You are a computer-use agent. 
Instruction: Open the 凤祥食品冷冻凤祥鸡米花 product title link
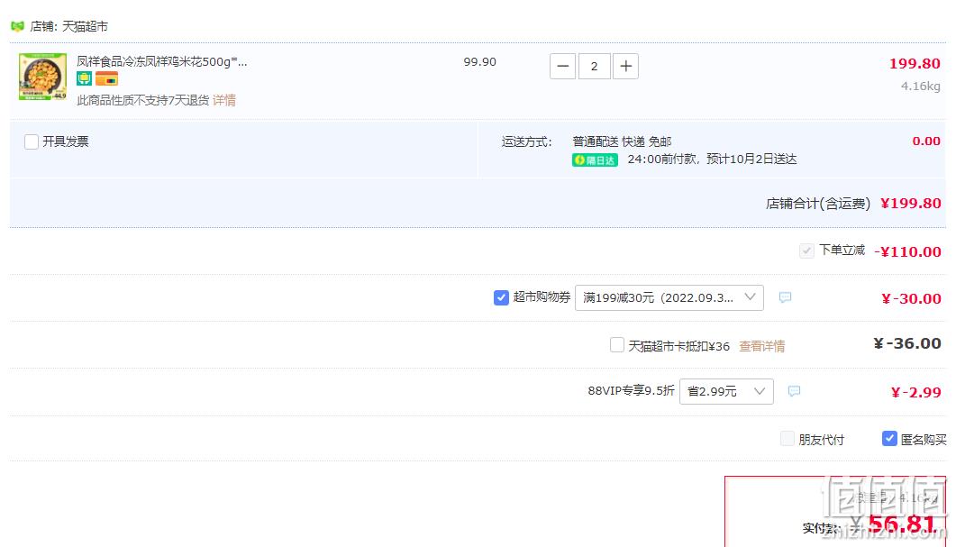162,61
